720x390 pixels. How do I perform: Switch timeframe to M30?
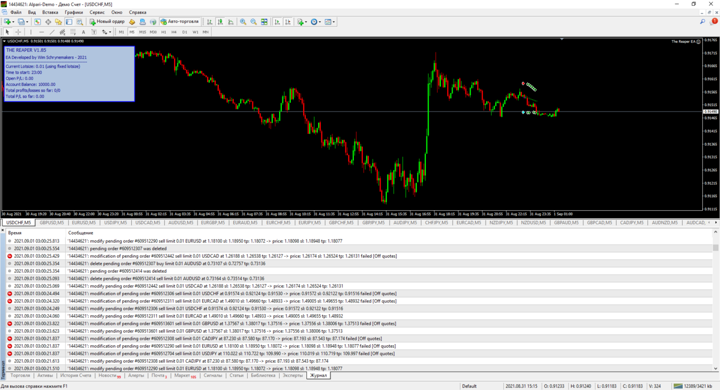pyautogui.click(x=153, y=32)
